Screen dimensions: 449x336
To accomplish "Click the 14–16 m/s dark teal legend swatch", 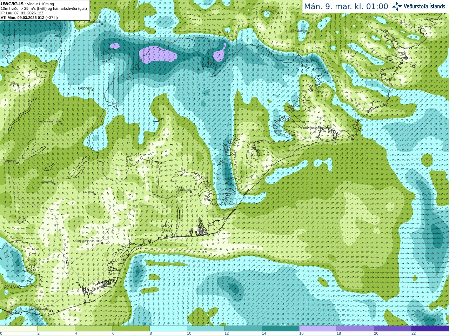I will tap(281, 329).
